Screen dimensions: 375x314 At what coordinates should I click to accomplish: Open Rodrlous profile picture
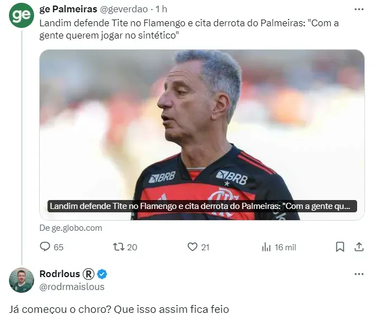tap(21, 280)
